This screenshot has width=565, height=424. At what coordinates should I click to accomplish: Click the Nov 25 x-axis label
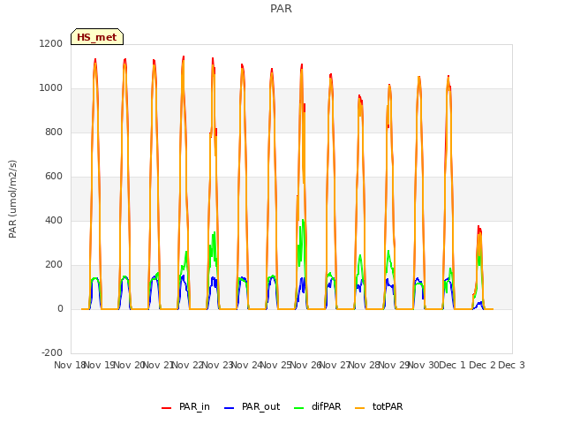(276, 365)
